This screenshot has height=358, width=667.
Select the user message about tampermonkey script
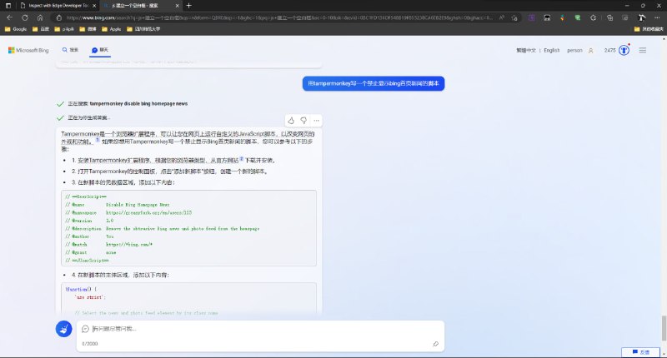(x=374, y=83)
